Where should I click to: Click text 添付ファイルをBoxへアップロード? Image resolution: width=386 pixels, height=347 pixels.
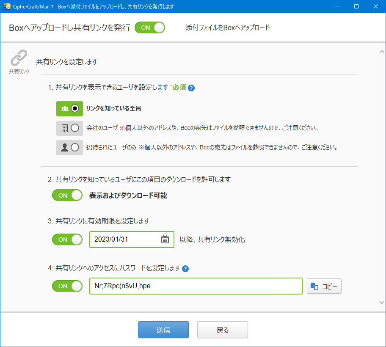pyautogui.click(x=228, y=28)
